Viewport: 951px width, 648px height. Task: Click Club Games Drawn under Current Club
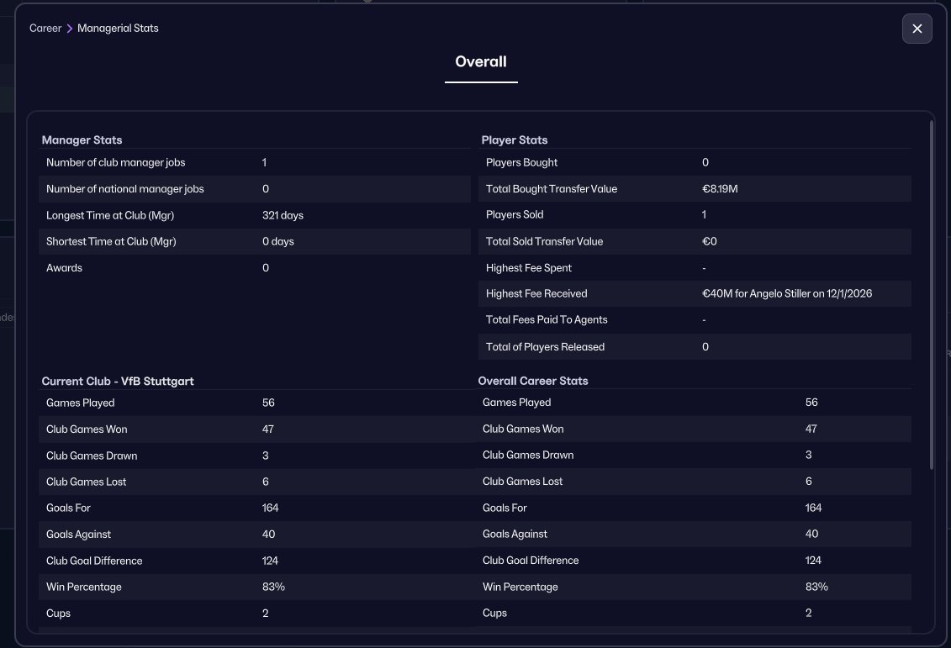click(x=92, y=456)
